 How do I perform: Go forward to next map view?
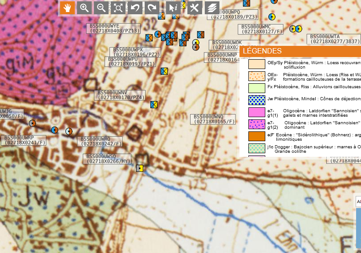click(152, 8)
